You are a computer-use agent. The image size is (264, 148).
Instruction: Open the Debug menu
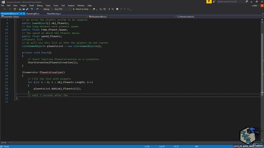(x=40, y=5)
